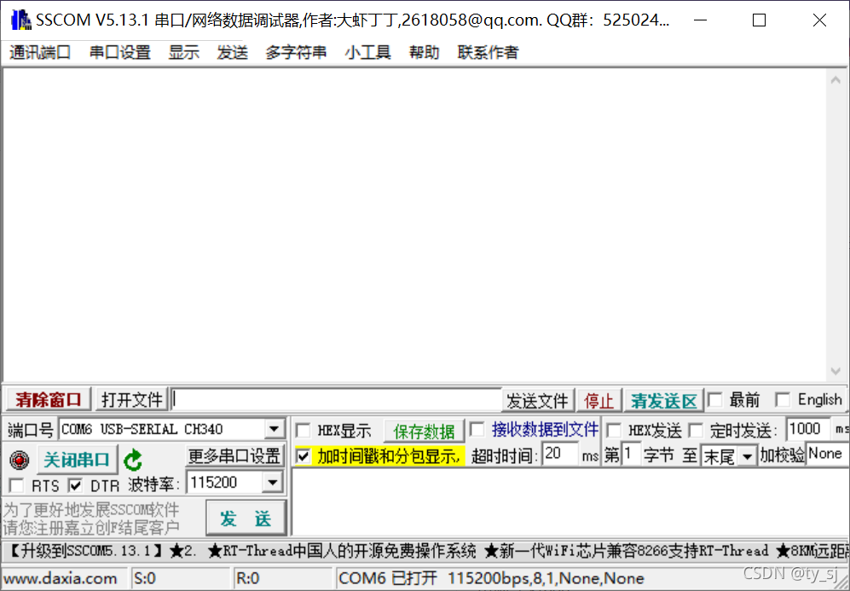850x591 pixels.
Task: Check the RTS checkbox
Action: (x=15, y=484)
